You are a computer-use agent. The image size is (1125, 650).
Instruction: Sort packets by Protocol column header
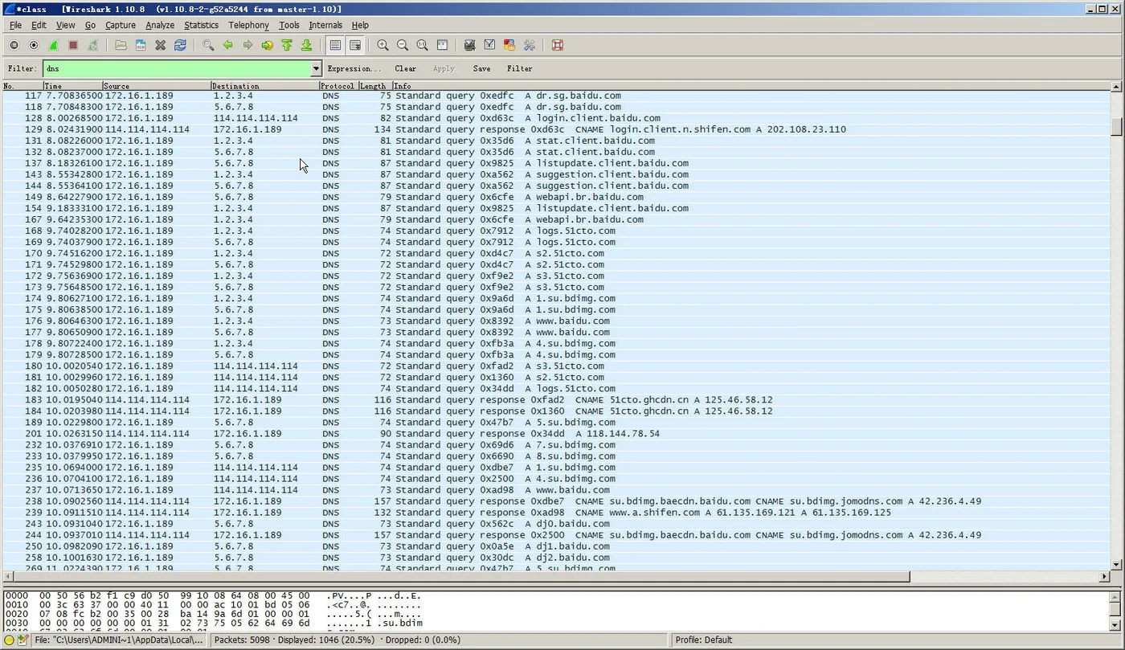pos(337,86)
